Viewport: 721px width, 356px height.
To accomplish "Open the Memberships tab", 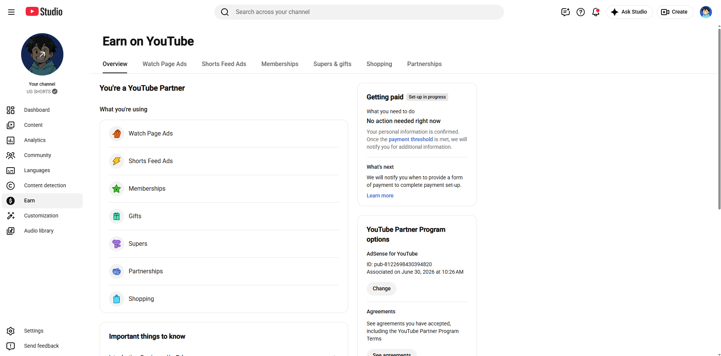I will click(x=280, y=64).
